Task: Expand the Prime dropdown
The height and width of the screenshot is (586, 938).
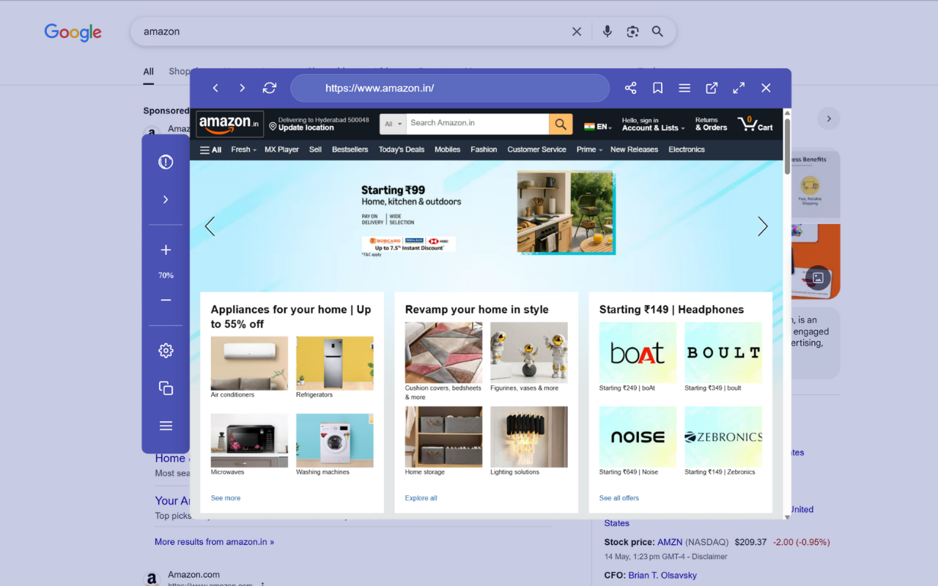Action: (589, 149)
